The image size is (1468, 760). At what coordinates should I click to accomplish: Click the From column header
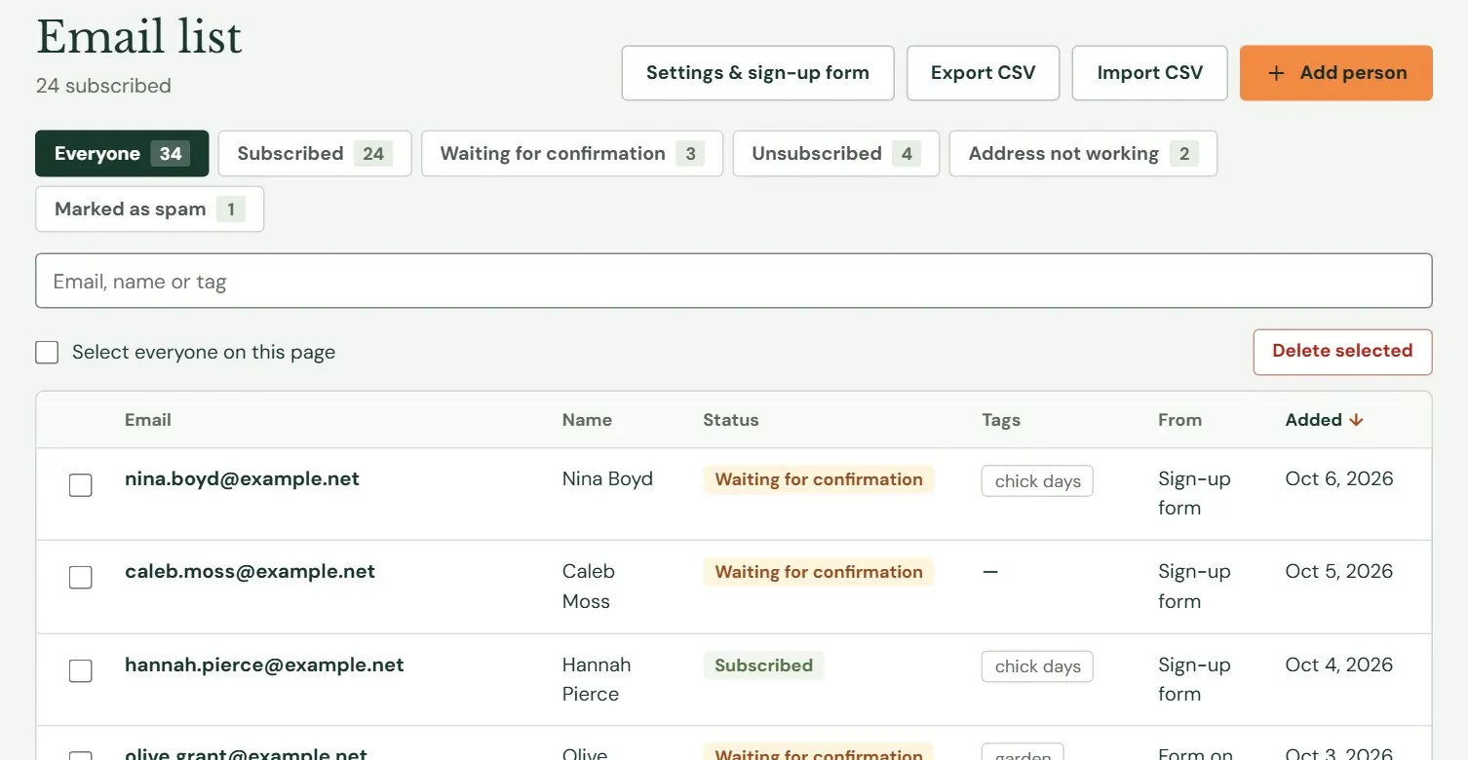pyautogui.click(x=1179, y=420)
